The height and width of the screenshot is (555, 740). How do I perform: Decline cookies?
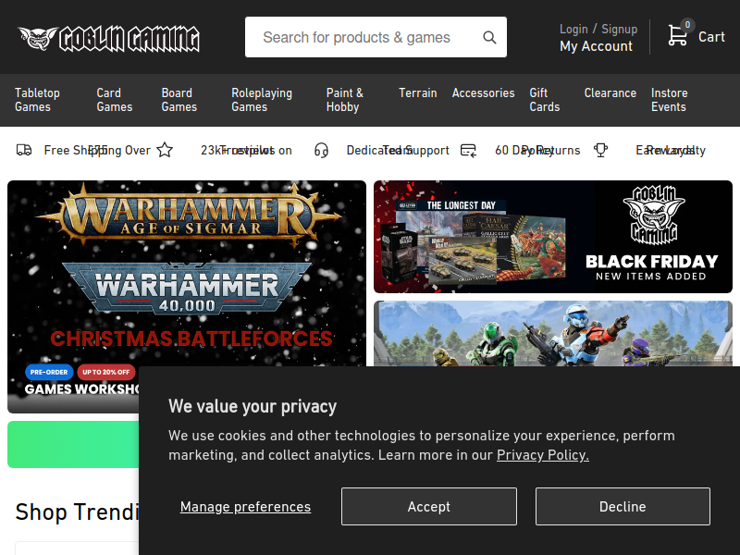(x=623, y=506)
